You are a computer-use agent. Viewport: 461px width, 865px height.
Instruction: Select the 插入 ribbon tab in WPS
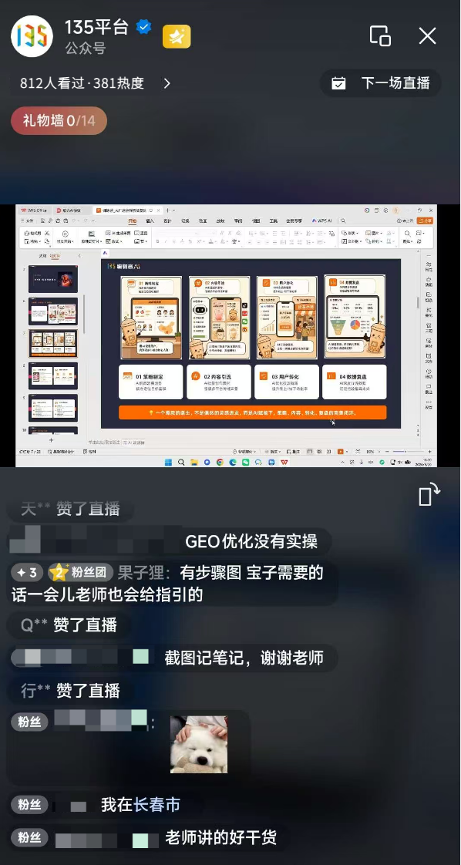(x=150, y=220)
